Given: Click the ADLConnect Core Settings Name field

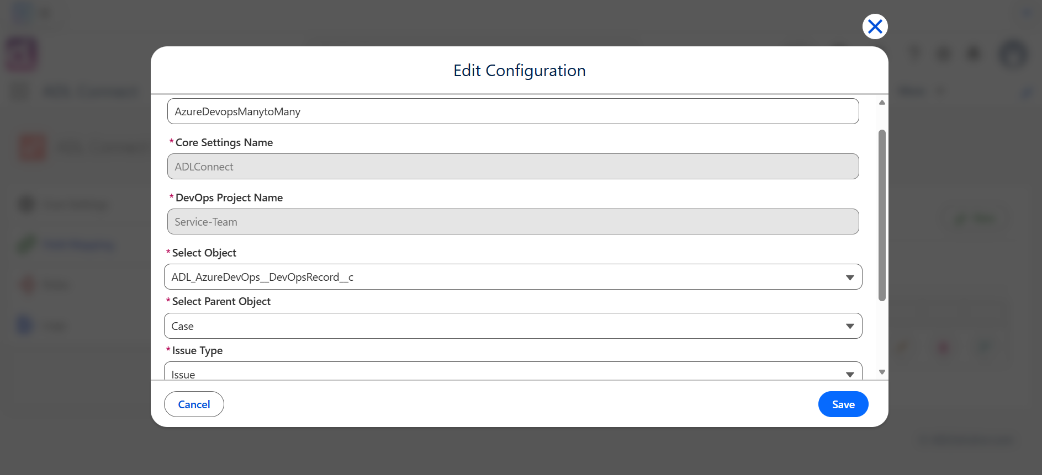Looking at the screenshot, I should (x=513, y=167).
